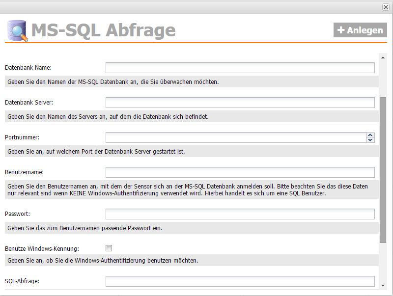Click the SQL-Abfrage input field
The width and height of the screenshot is (393, 296).
coord(240,281)
